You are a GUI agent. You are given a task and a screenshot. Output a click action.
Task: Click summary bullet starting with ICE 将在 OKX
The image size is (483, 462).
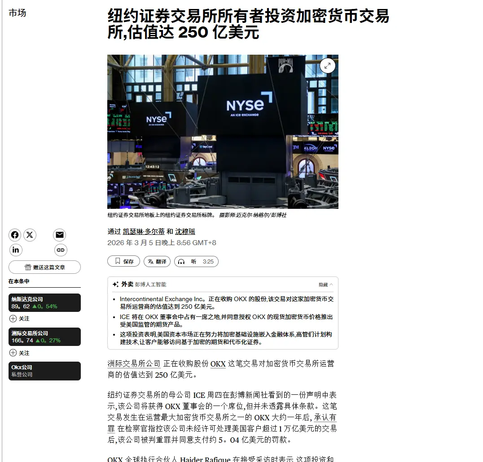pyautogui.click(x=226, y=320)
